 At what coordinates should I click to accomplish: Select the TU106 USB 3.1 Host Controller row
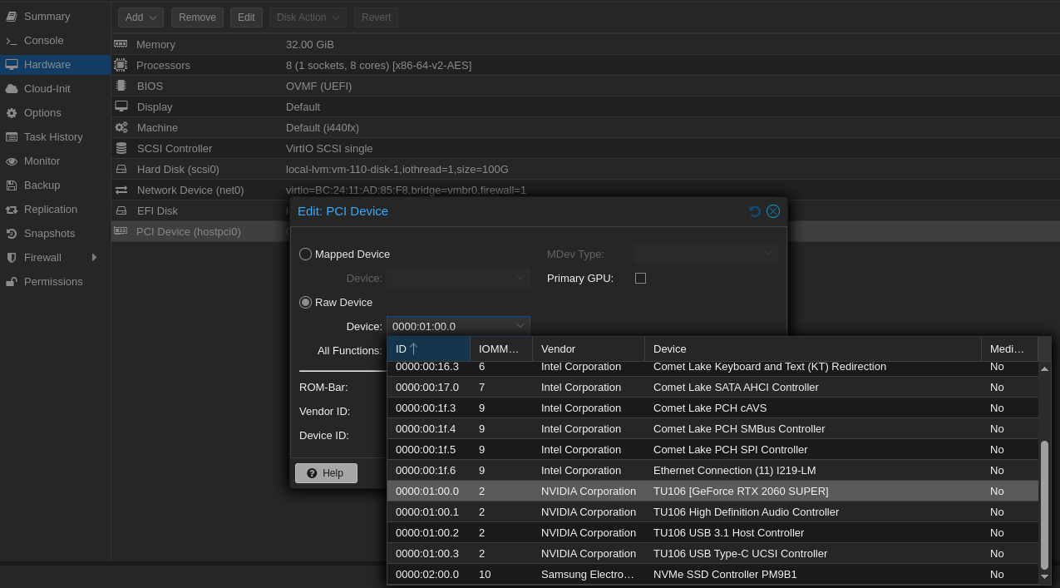[712, 533]
